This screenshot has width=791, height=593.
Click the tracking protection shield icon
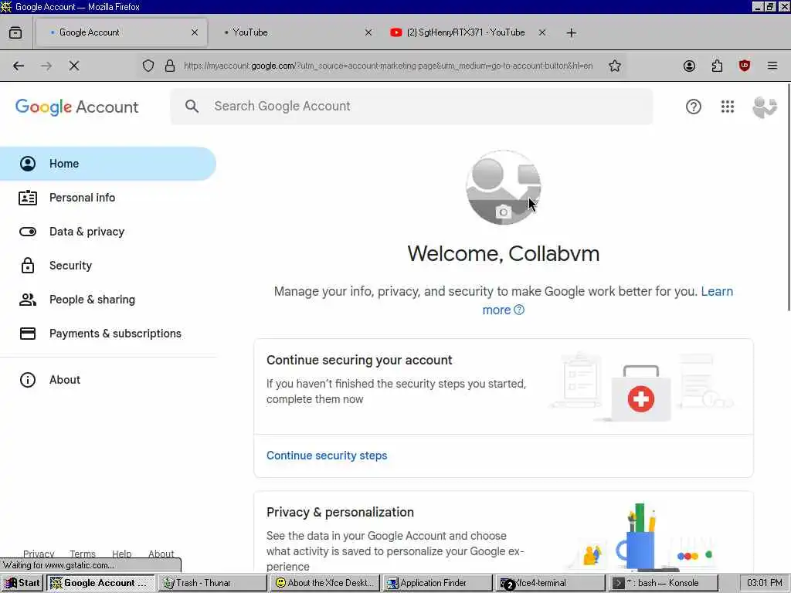(148, 66)
